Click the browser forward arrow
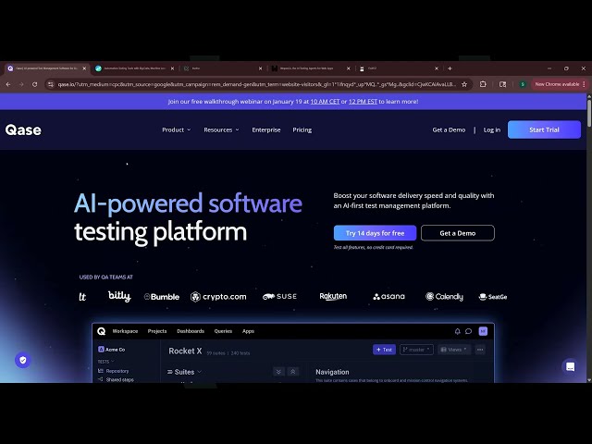The width and height of the screenshot is (592, 444). 21,84
